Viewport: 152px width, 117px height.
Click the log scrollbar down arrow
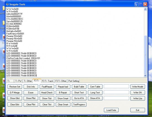tap(145, 76)
